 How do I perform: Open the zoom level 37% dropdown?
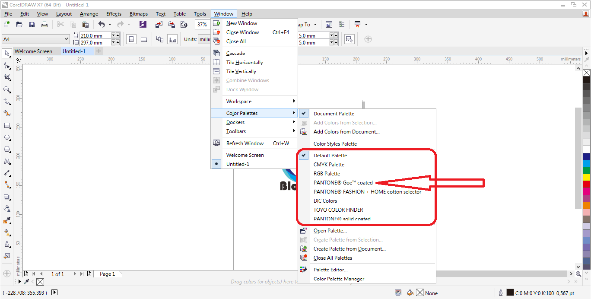click(203, 25)
